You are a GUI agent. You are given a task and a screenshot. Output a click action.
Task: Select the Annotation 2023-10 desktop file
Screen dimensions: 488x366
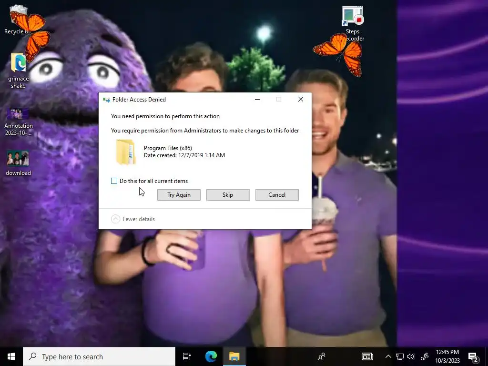pos(18,122)
